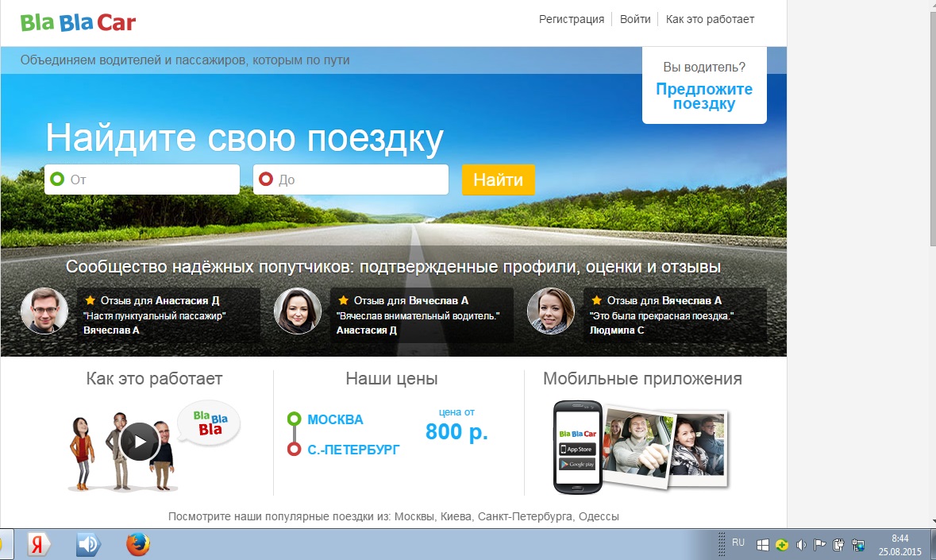Click star of review signed Людмила С
Image resolution: width=936 pixels, height=560 pixels.
[x=596, y=300]
